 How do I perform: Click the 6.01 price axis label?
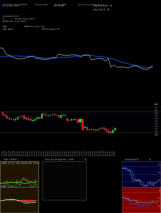pyautogui.click(x=156, y=110)
